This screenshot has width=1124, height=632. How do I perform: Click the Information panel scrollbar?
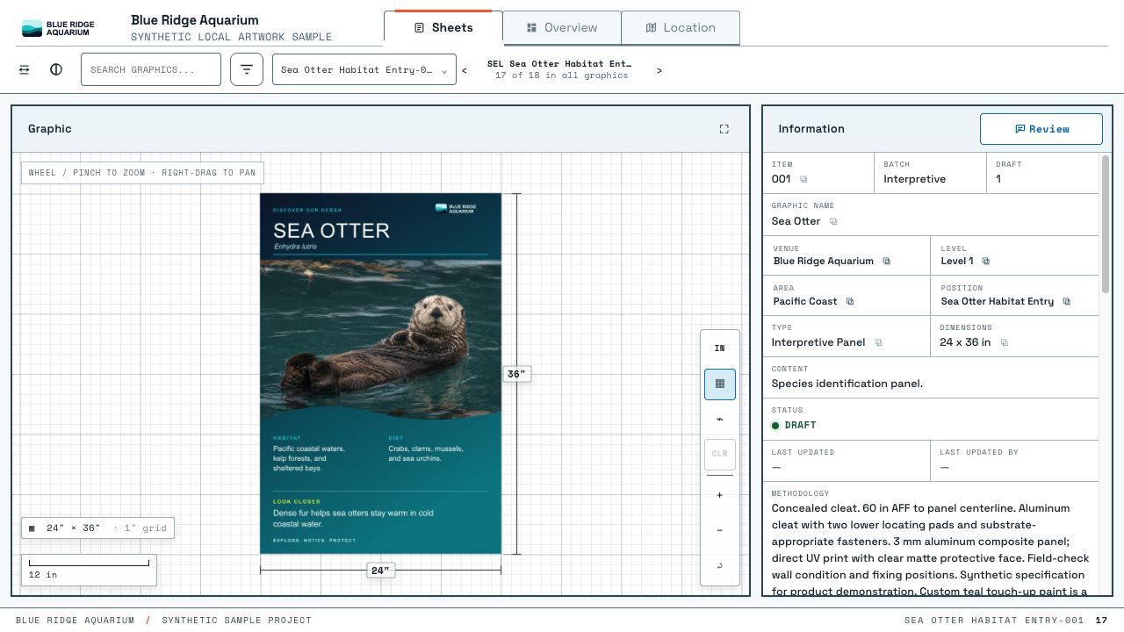point(1106,225)
